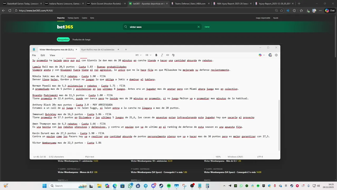Image resolution: width=337 pixels, height=190 pixels.
Task: Open Discord from the taskbar
Action: 153,186
